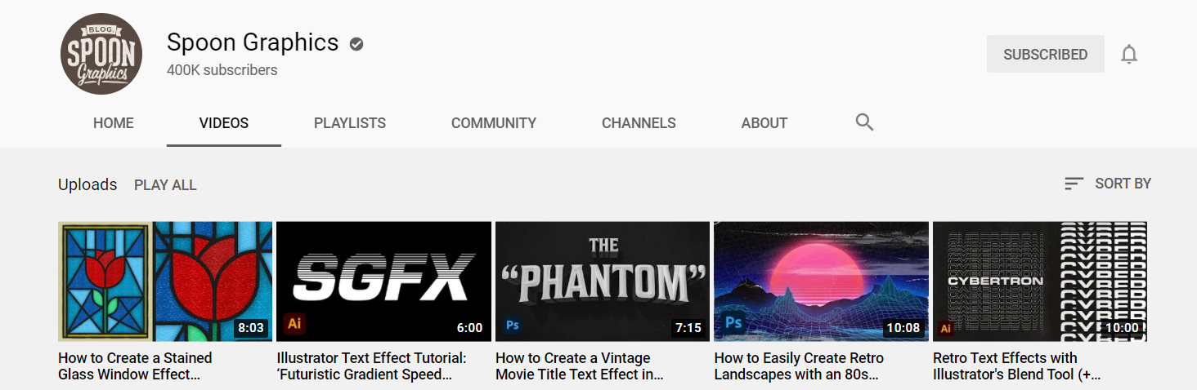Click the Ai logo on SGFX thumbnail
Screen dimensions: 1197x390
295,323
